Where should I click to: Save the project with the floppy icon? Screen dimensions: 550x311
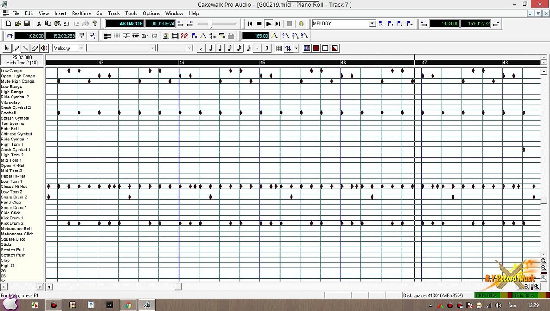[27, 24]
